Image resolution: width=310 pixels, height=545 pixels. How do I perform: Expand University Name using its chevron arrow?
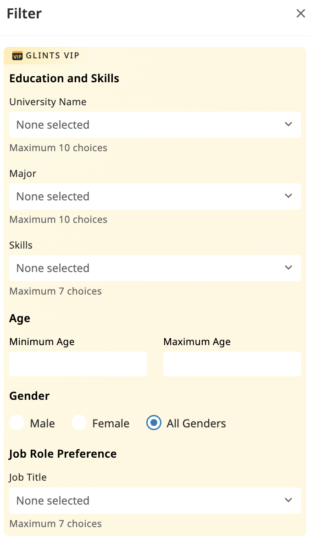pos(288,124)
